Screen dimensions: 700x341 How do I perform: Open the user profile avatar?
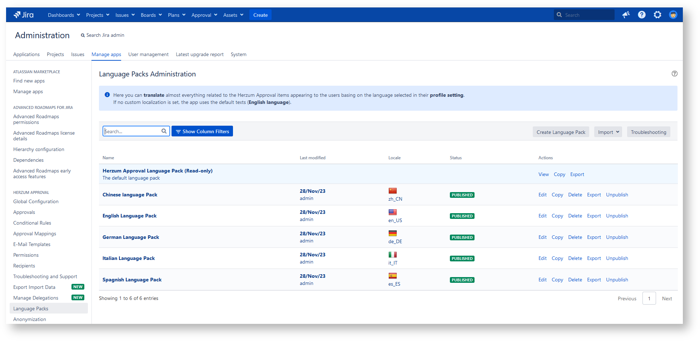pyautogui.click(x=673, y=15)
